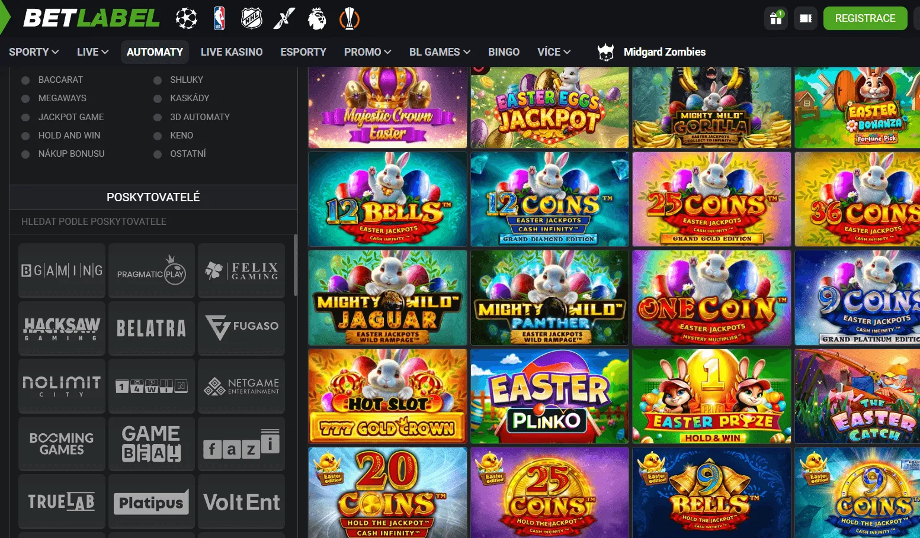920x538 pixels.
Task: Open the BINGO section
Action: click(x=504, y=52)
